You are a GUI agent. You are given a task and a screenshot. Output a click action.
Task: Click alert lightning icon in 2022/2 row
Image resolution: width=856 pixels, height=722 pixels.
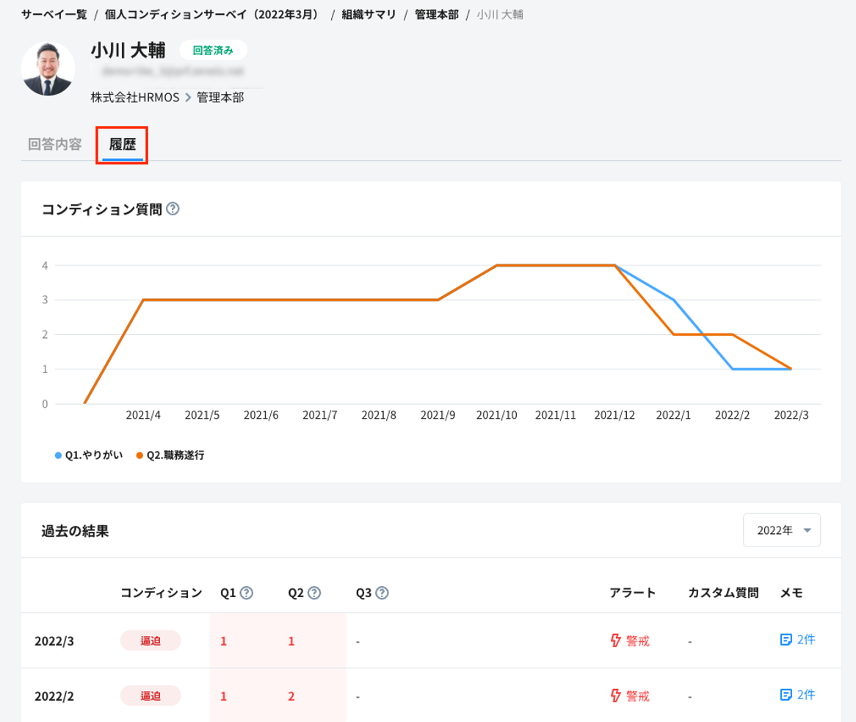click(616, 696)
